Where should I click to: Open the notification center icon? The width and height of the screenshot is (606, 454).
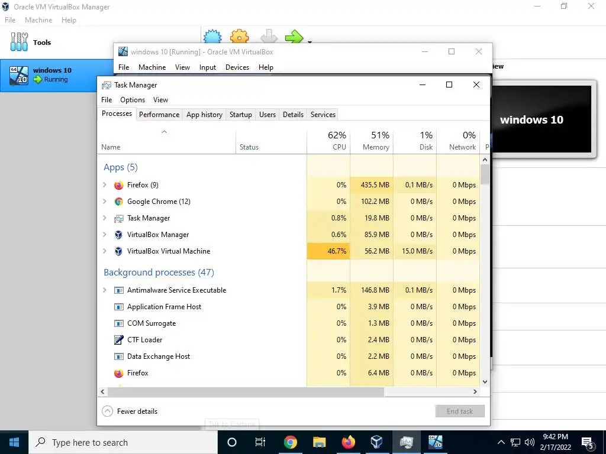(x=588, y=442)
